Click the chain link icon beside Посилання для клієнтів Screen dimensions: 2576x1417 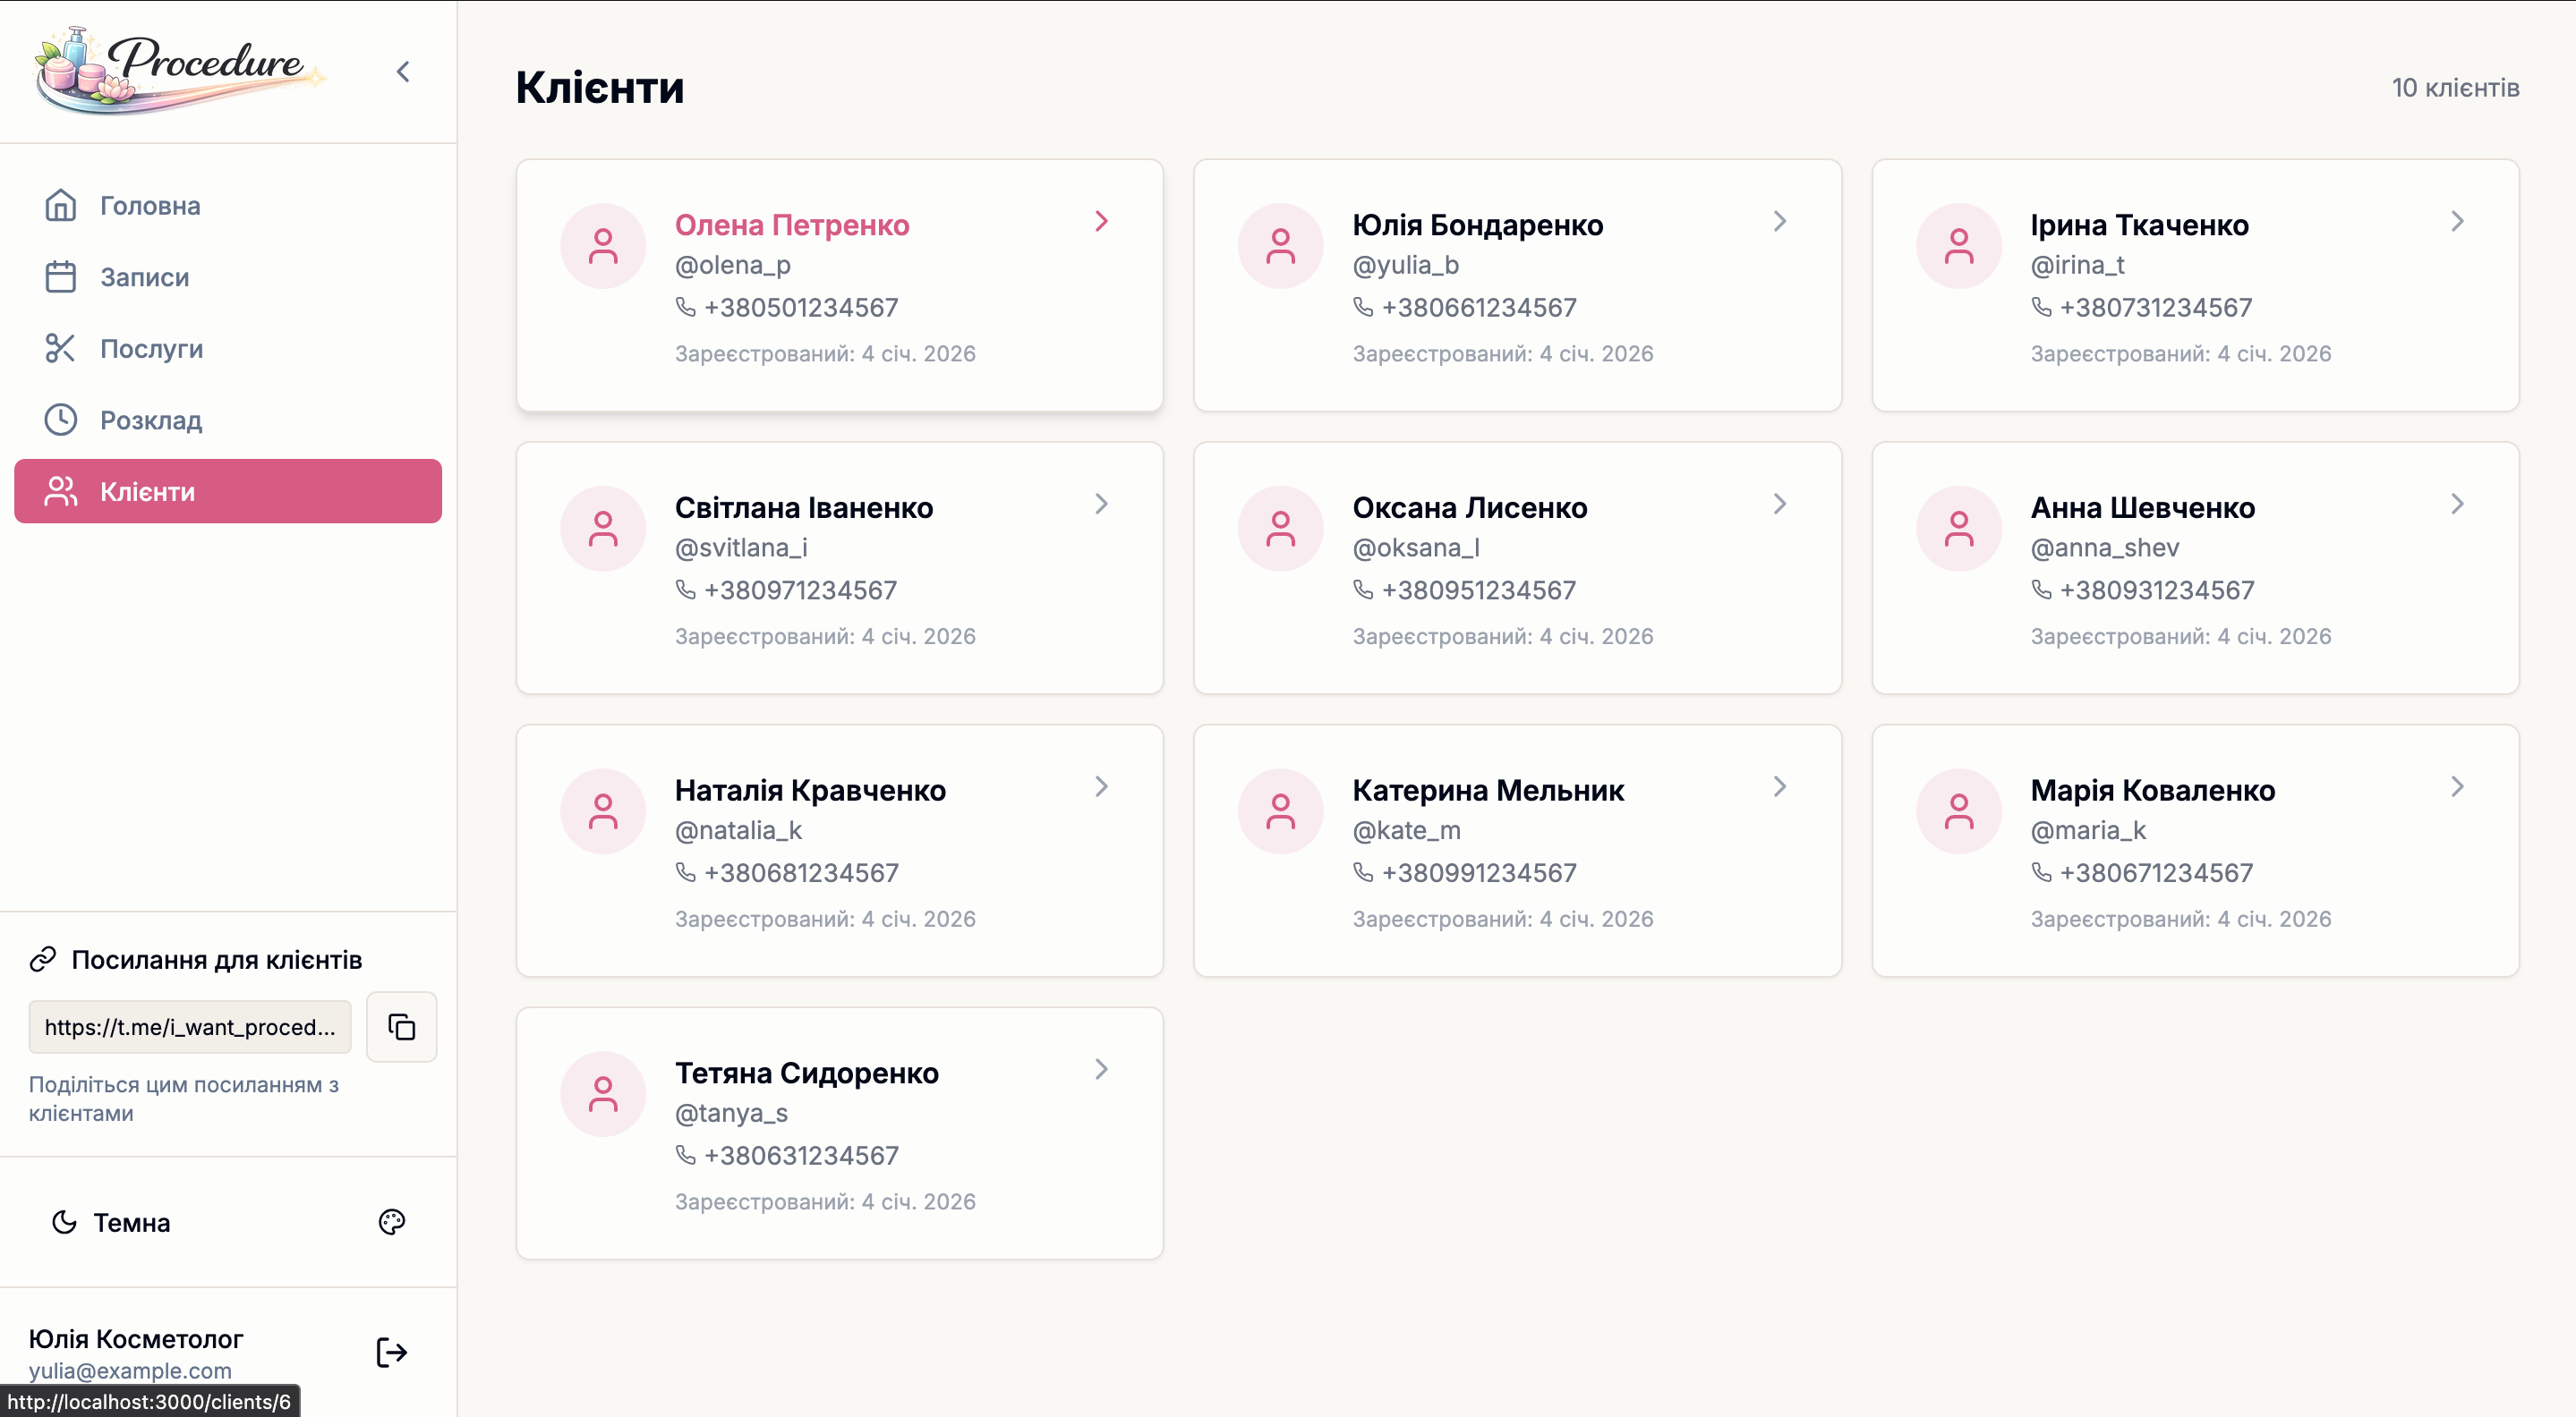[43, 959]
